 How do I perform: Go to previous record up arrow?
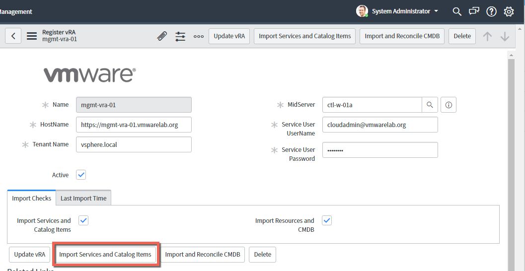pos(488,36)
